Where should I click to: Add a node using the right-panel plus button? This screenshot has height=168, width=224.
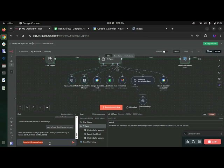tap(219, 61)
